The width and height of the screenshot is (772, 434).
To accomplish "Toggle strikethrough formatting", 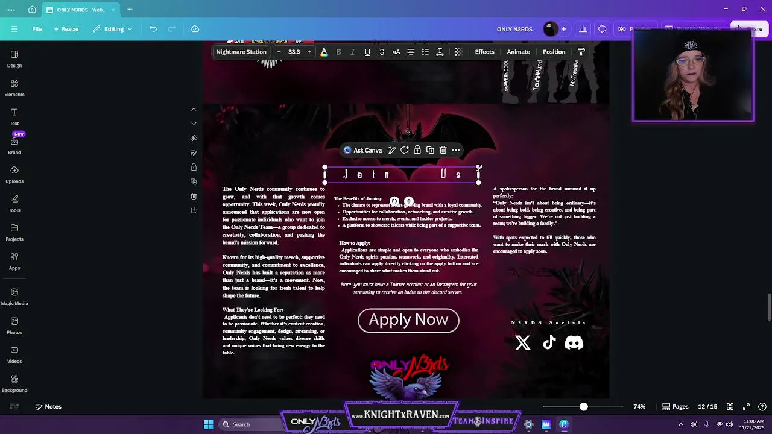I will (x=382, y=52).
